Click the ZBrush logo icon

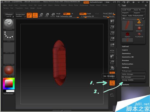2,2
